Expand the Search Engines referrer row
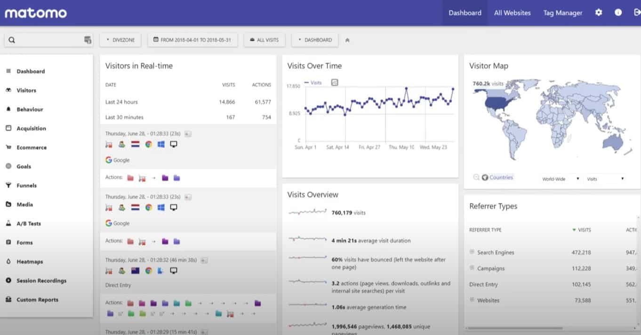This screenshot has width=641, height=335. click(472, 252)
